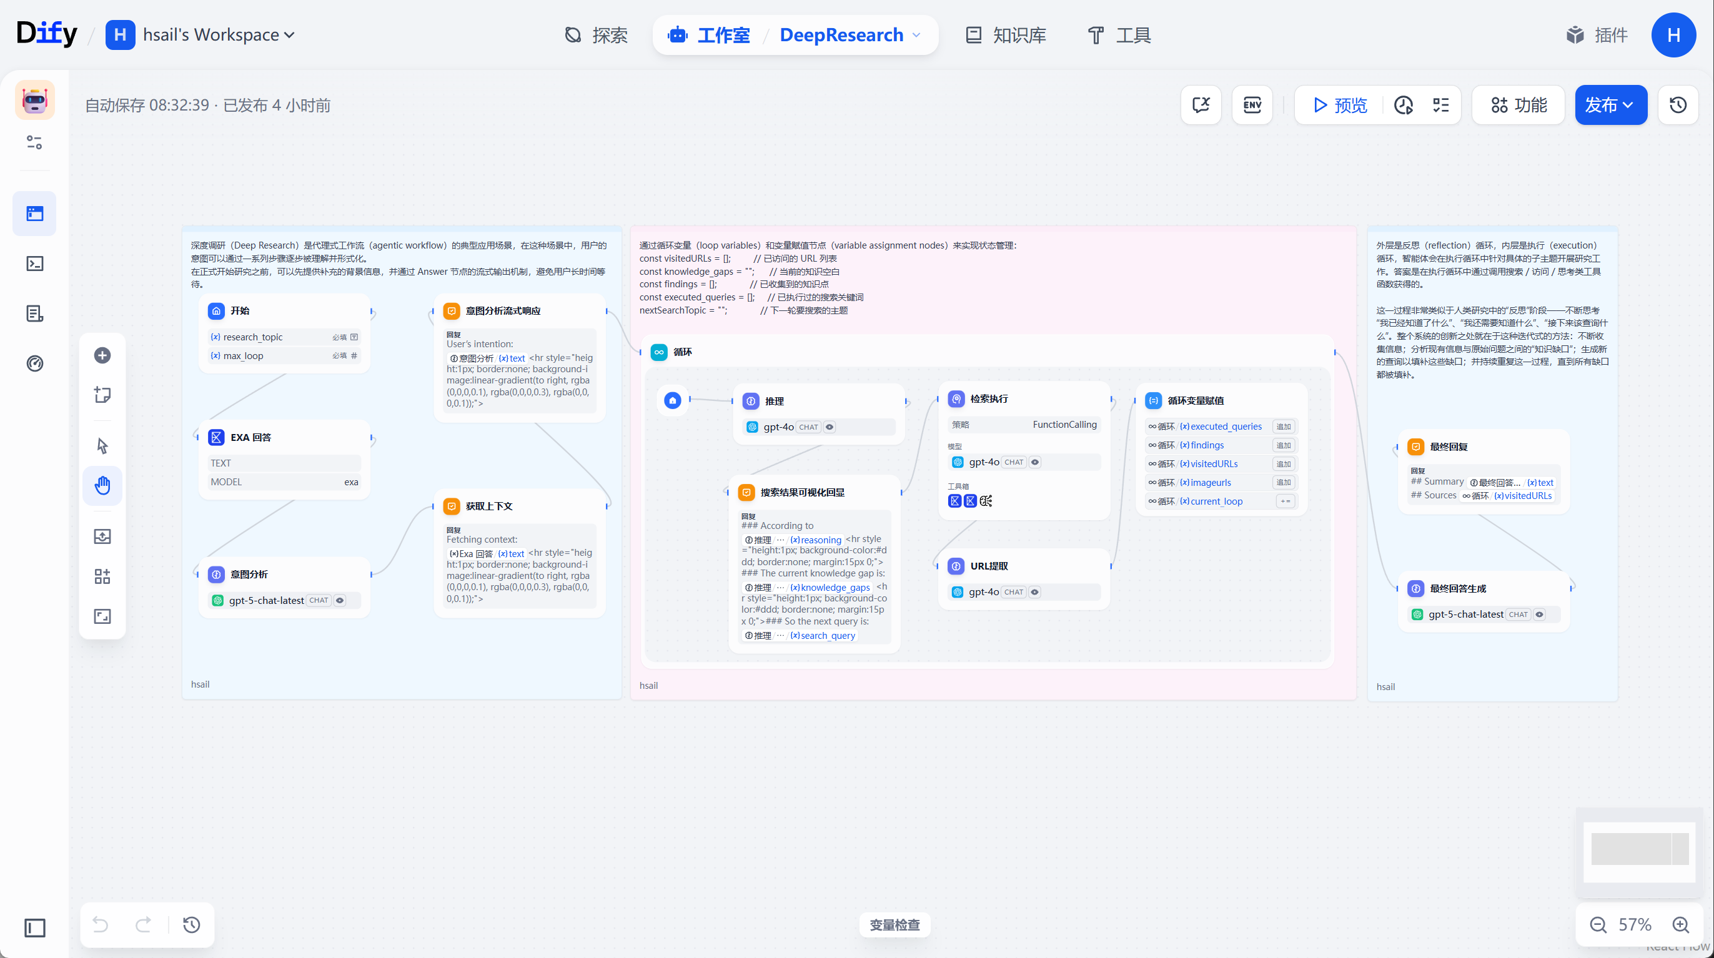Click the undo arrow icon
Viewport: 1714px width, 958px height.
101,925
